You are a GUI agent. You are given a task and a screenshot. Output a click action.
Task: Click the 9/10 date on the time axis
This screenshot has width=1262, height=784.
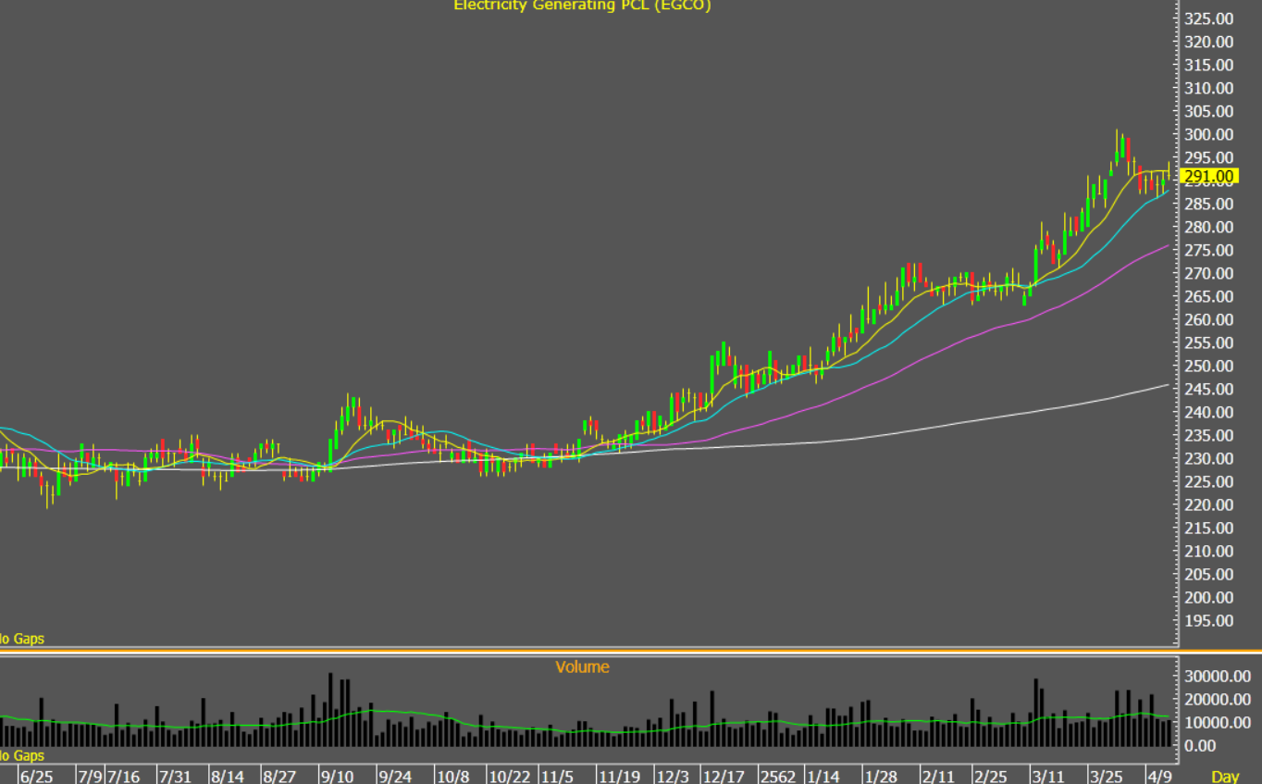(337, 776)
